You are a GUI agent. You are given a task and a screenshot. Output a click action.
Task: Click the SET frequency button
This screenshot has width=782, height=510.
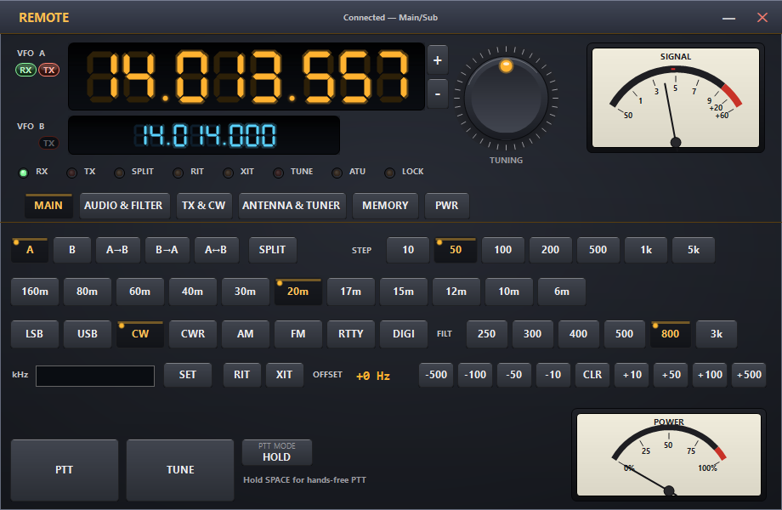point(188,375)
